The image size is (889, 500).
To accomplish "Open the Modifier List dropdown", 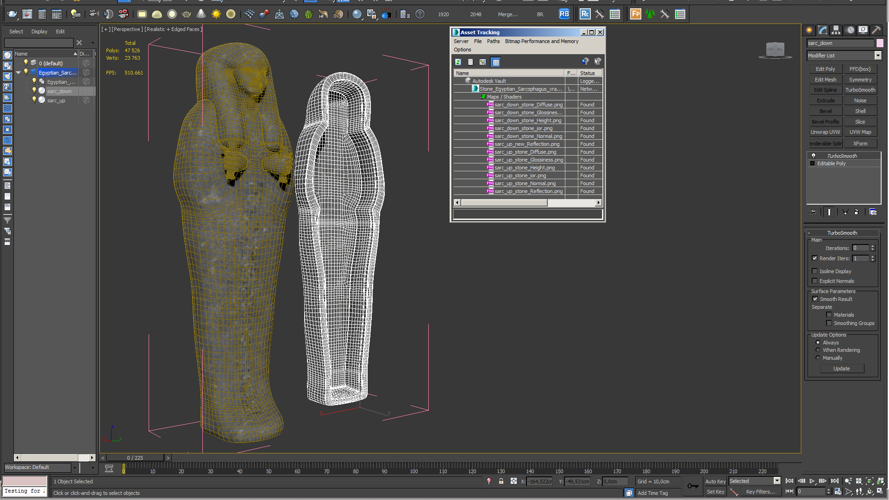I will [877, 56].
